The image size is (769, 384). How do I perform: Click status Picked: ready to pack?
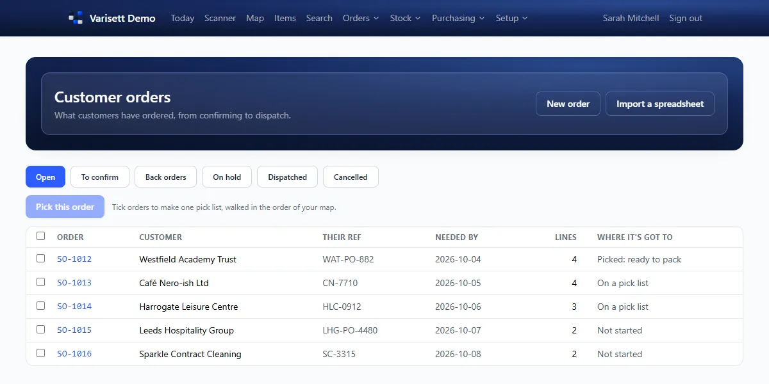coord(639,259)
